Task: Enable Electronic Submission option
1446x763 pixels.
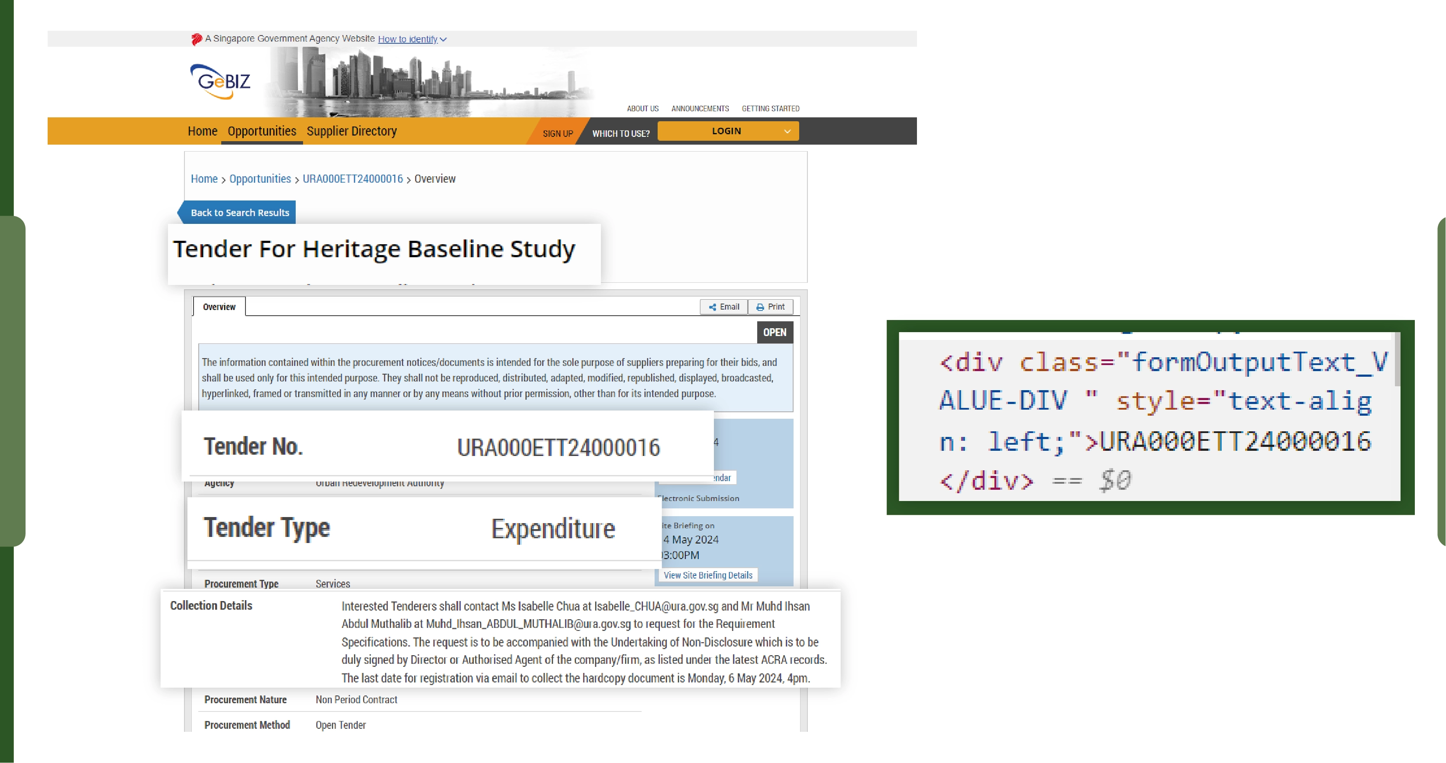Action: [699, 498]
